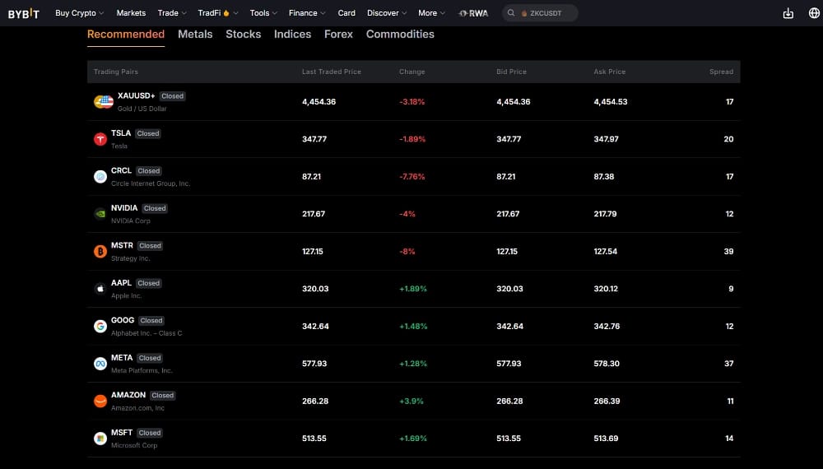Click 'Alphabet Inc. – Class C' subtitle
The image size is (823, 469).
(146, 334)
